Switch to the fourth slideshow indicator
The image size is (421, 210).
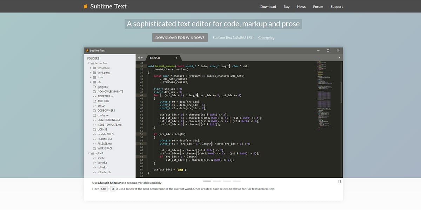(237, 181)
